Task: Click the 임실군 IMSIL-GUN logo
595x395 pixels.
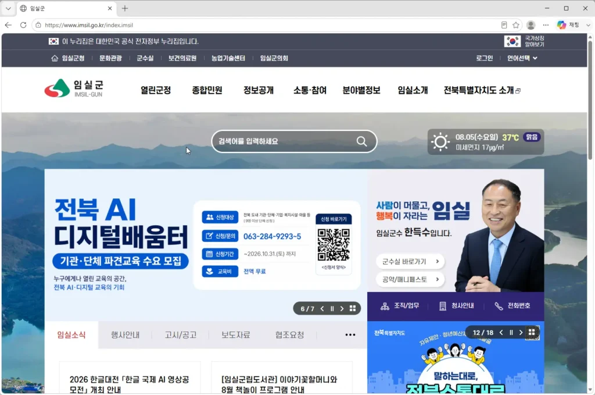Action: 74,88
